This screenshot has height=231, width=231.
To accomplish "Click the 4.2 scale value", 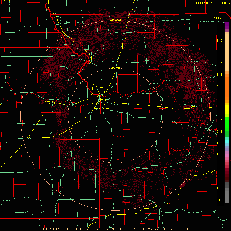I will coord(219,109).
